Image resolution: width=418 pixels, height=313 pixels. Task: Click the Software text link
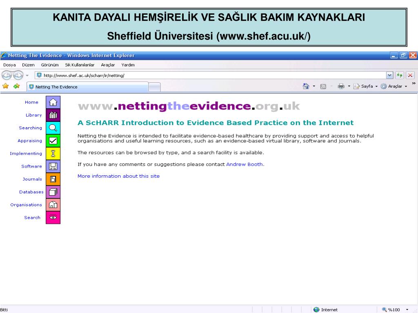click(x=31, y=166)
